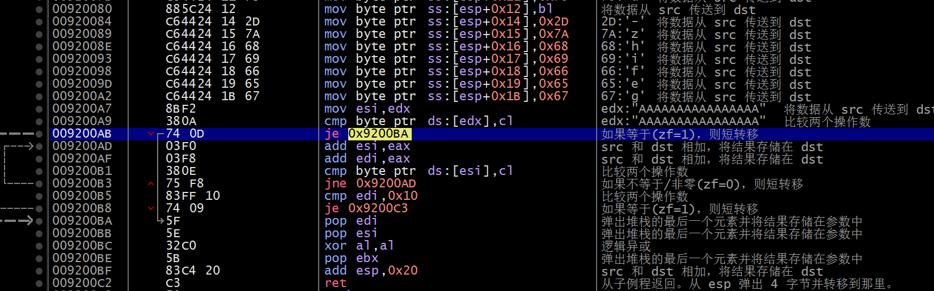Image resolution: width=934 pixels, height=291 pixels.
Task: Click the comment '如果不等于/非零(zf=0), 则短转移'
Action: (x=702, y=184)
